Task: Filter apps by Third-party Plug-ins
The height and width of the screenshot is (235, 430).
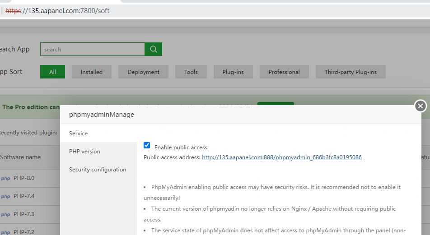Action: [351, 72]
